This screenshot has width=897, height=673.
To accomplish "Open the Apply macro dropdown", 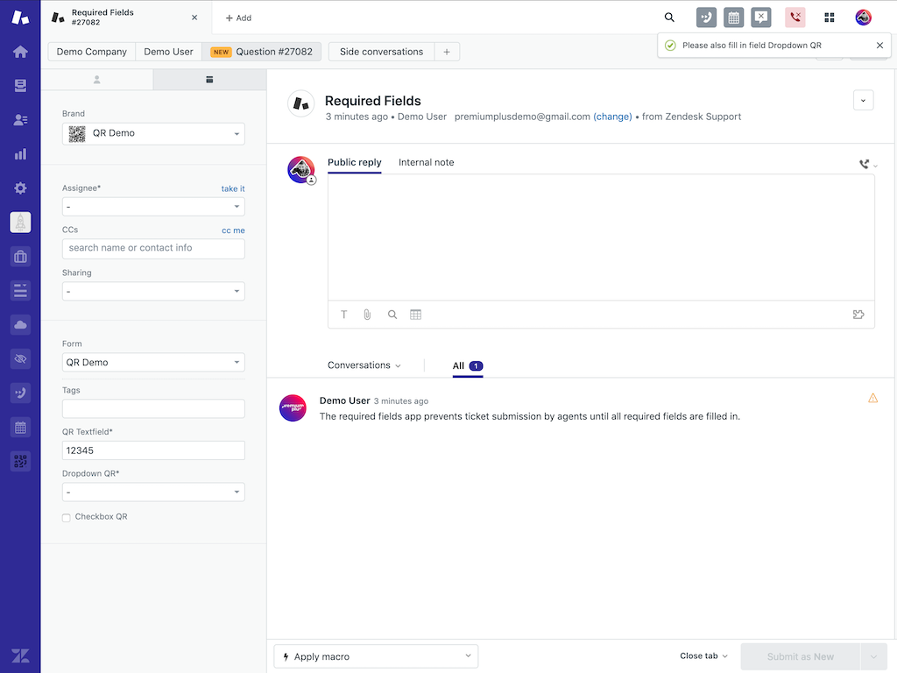I will coord(376,656).
